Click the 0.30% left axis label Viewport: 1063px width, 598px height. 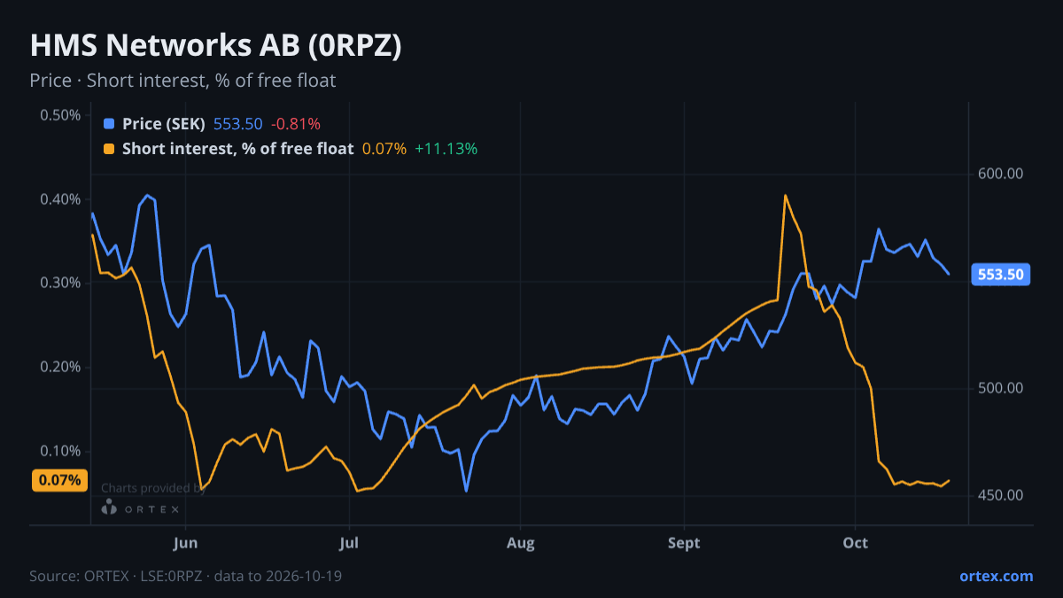click(61, 283)
